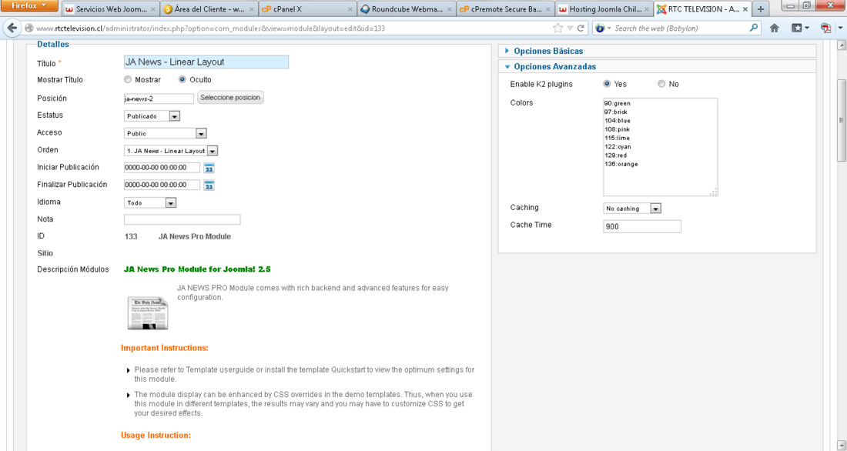Select the Oculto radio button
The height and width of the screenshot is (451, 847).
coord(182,80)
